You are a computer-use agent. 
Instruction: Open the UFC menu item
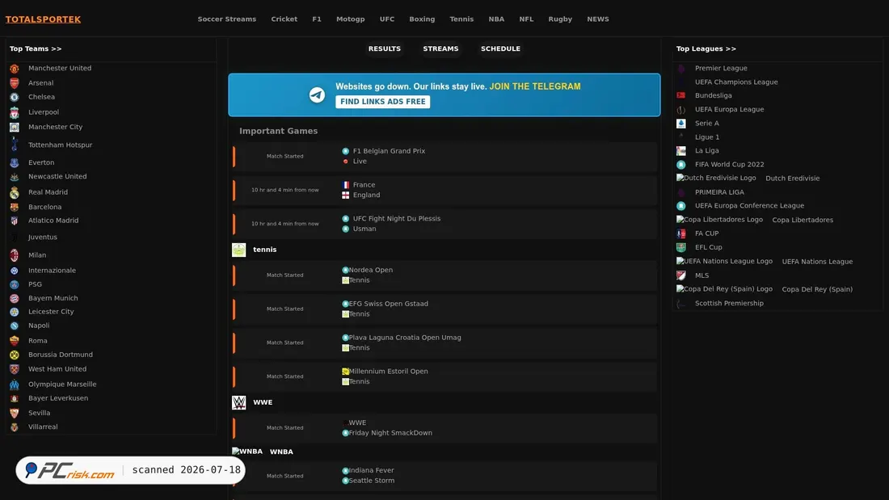coord(386,19)
